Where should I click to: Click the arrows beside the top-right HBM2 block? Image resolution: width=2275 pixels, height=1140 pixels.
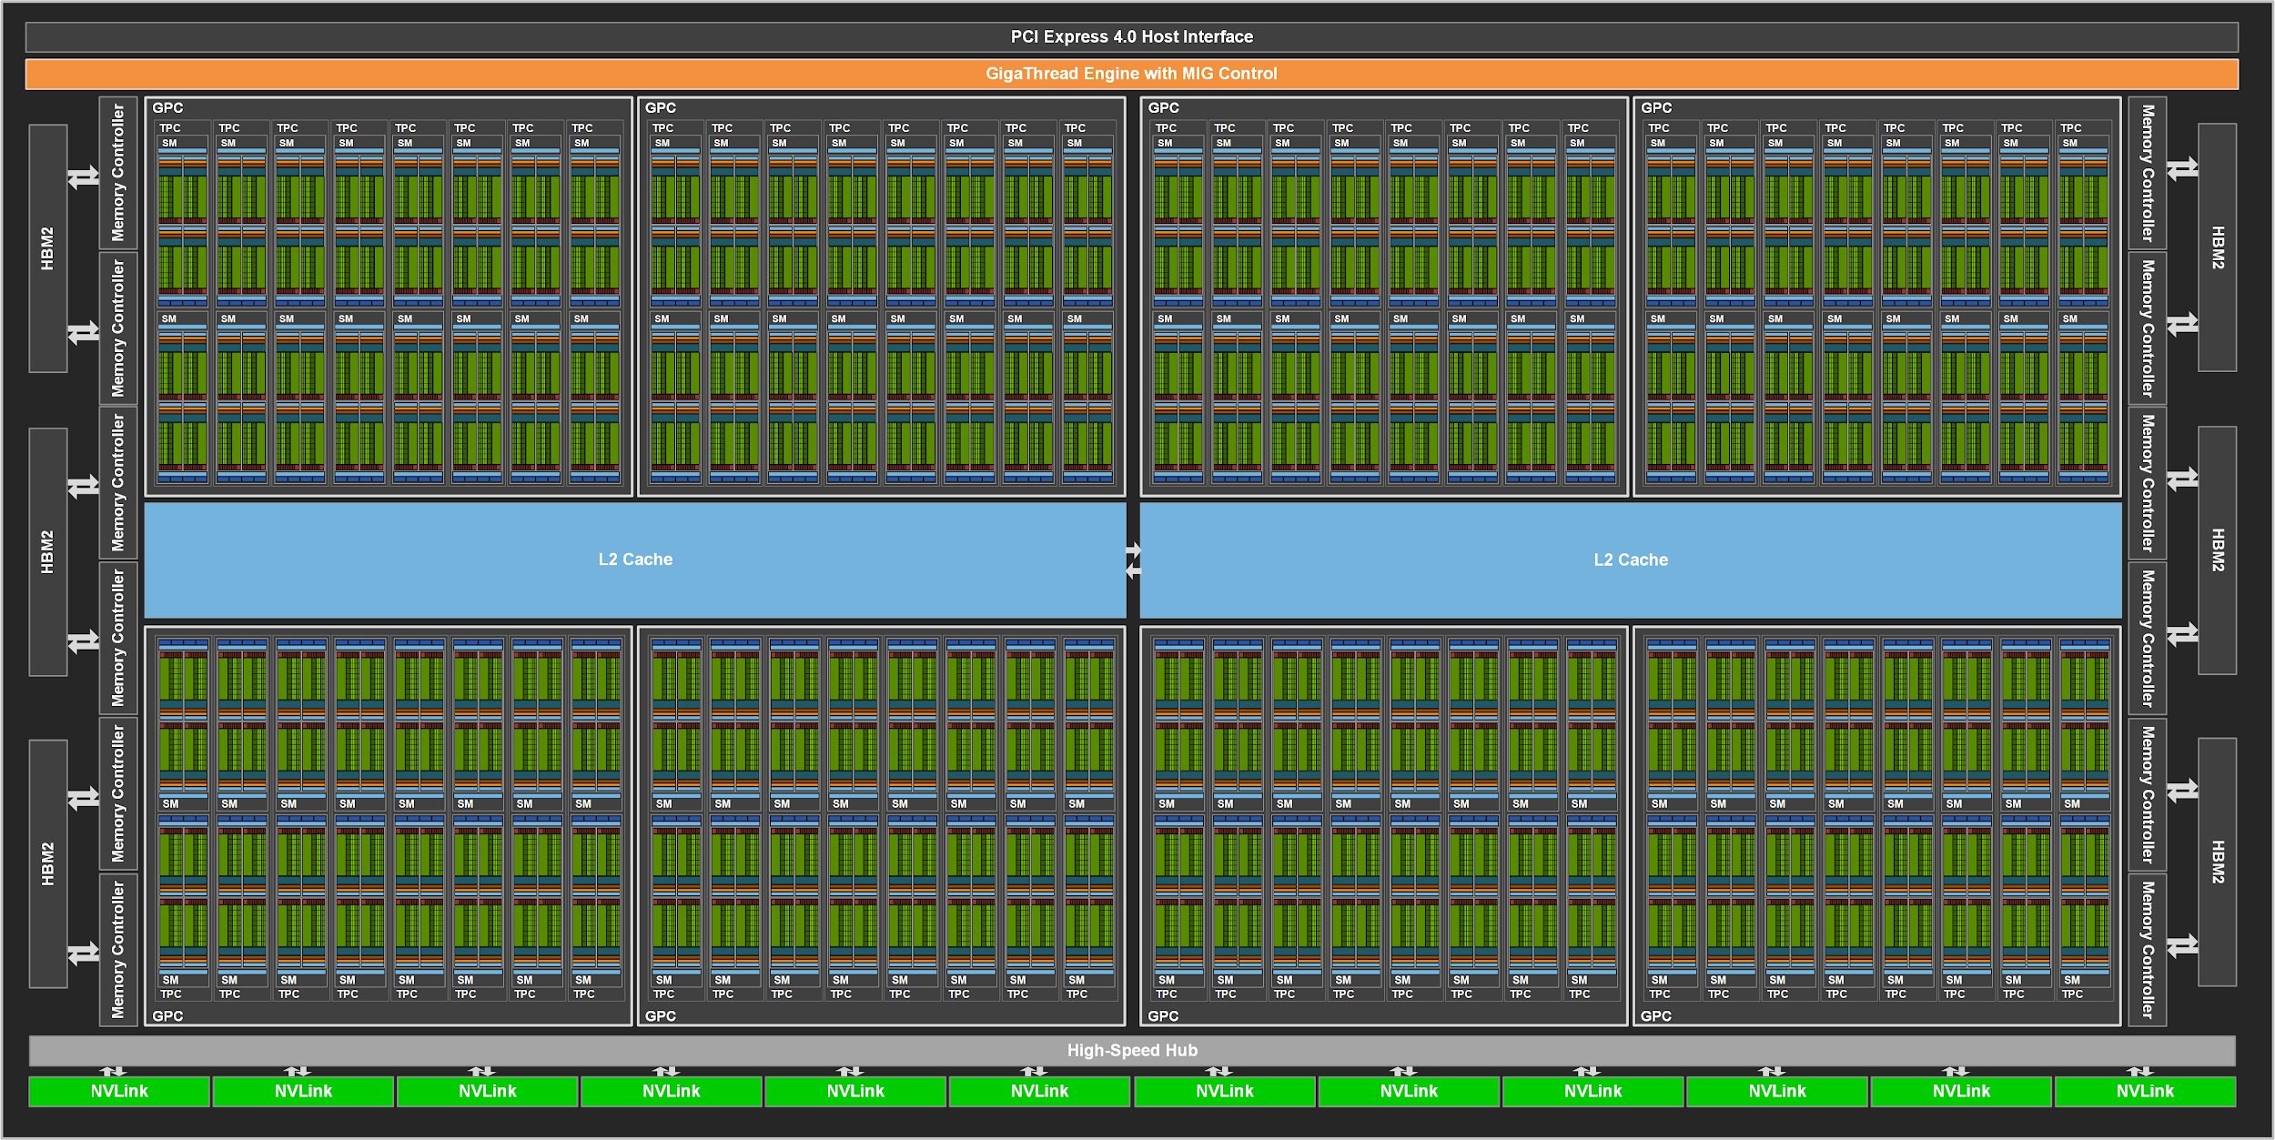point(2181,169)
